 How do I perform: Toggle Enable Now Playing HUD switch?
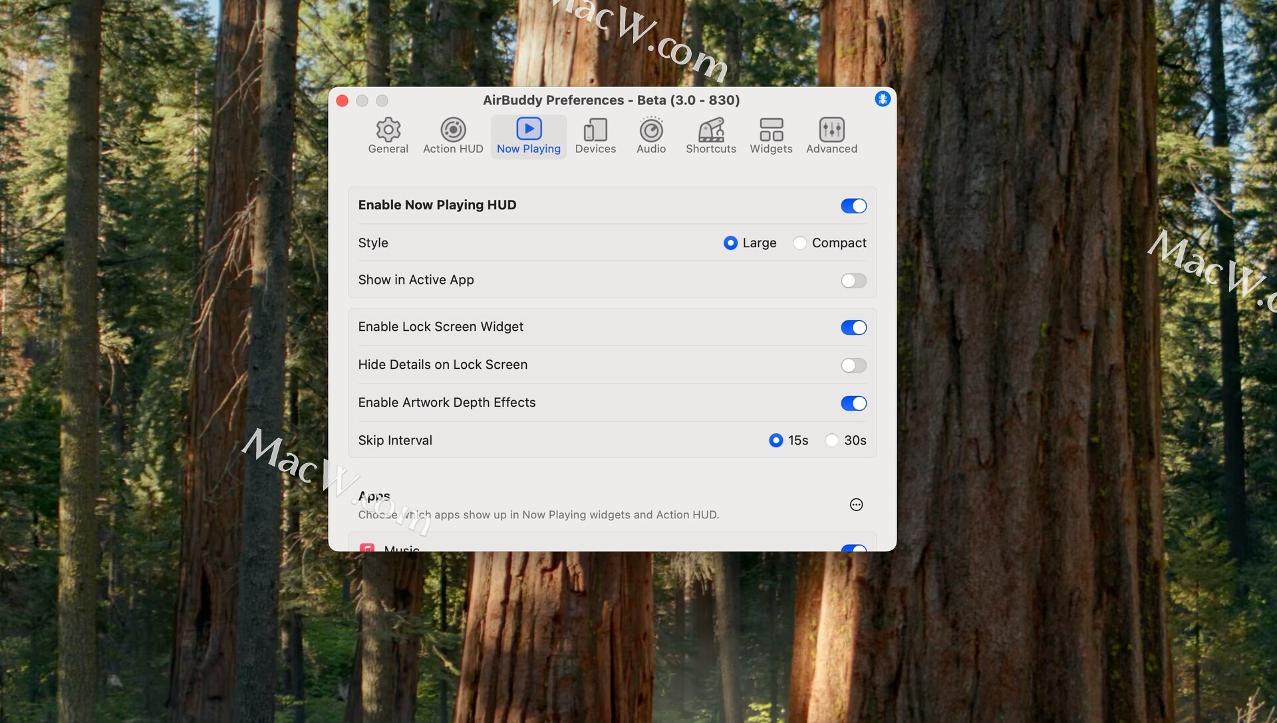point(853,206)
